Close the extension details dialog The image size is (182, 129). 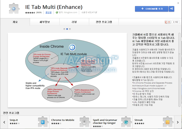coord(178,3)
